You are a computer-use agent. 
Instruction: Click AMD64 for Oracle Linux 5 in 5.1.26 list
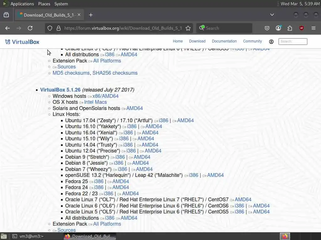pyautogui.click(x=261, y=212)
